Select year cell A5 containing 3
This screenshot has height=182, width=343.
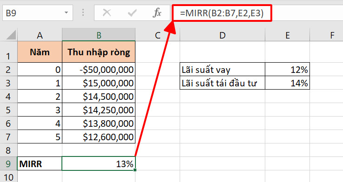coord(40,110)
